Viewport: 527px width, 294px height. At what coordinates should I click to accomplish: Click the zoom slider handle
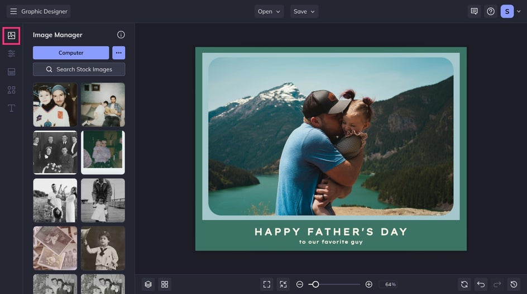tap(315, 284)
